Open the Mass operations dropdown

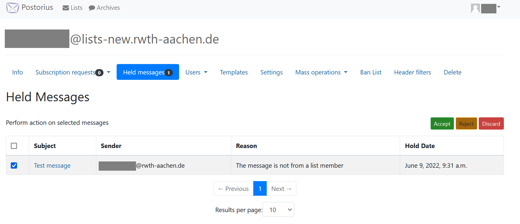[x=321, y=72]
